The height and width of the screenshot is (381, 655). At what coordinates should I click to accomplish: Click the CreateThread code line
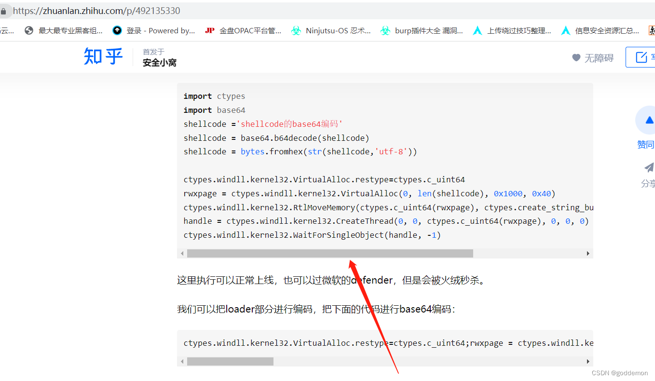point(386,221)
